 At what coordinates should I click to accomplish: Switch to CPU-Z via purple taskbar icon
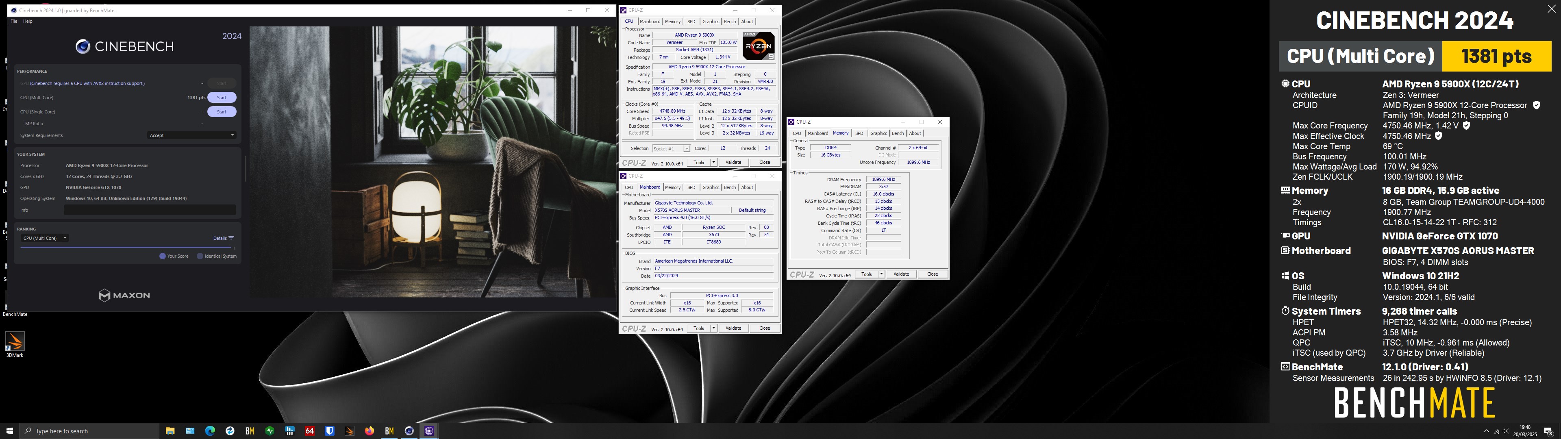(x=429, y=431)
